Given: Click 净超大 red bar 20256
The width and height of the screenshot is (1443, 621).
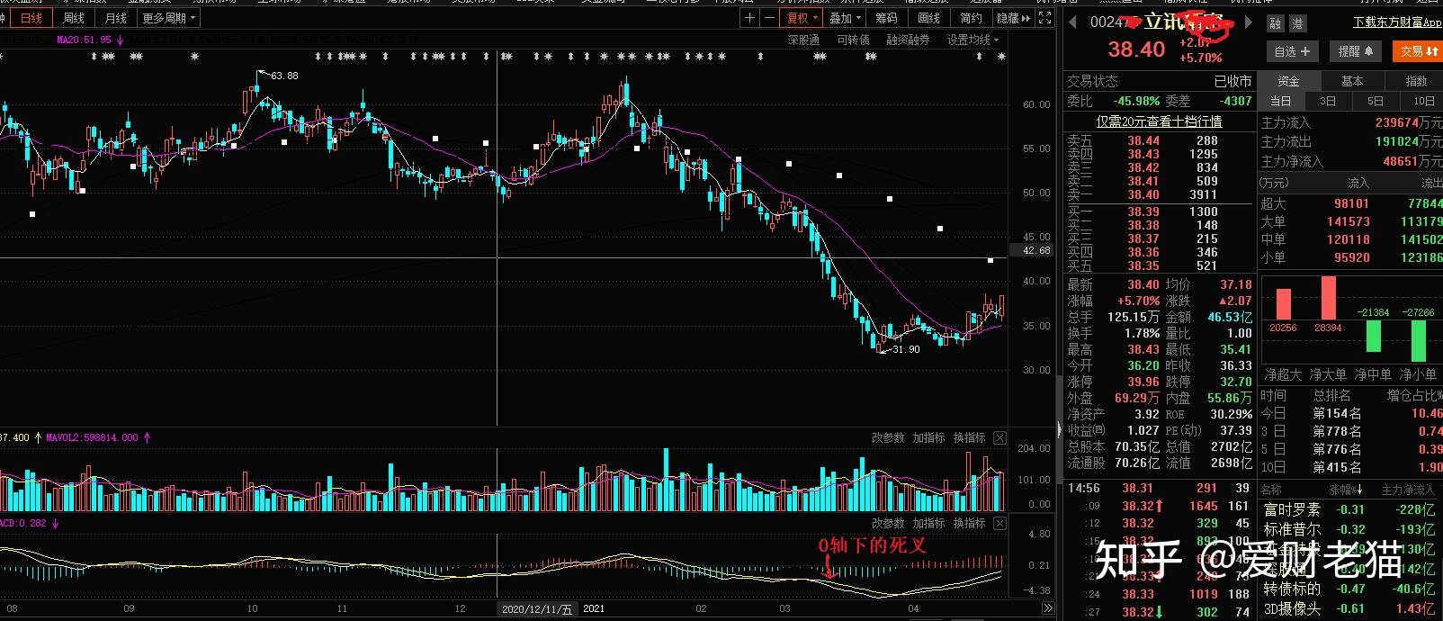Looking at the screenshot, I should pos(1284,304).
